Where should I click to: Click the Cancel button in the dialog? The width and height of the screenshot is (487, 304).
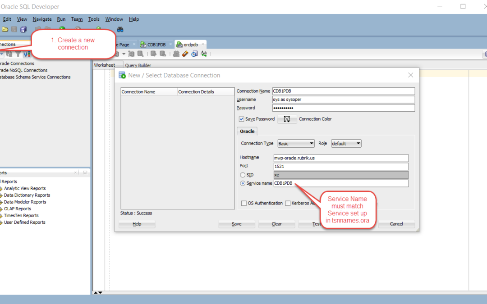click(x=396, y=224)
